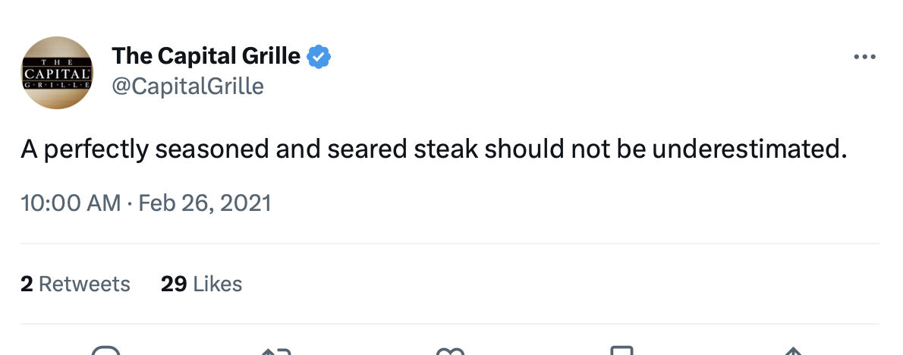View the 2 Retweets list
The image size is (903, 355).
point(75,284)
